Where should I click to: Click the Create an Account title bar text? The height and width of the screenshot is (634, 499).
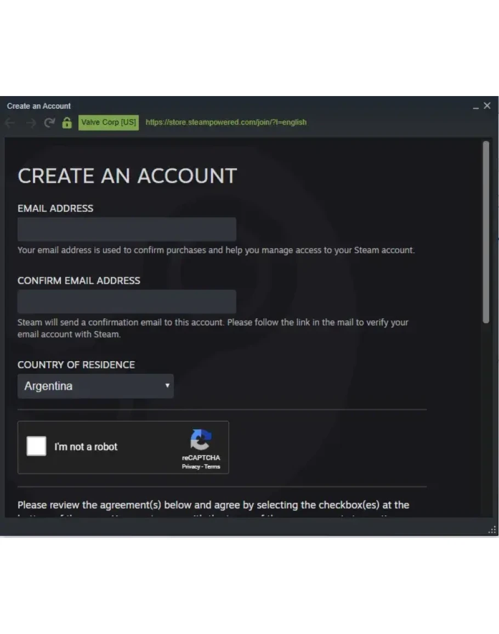(x=39, y=106)
